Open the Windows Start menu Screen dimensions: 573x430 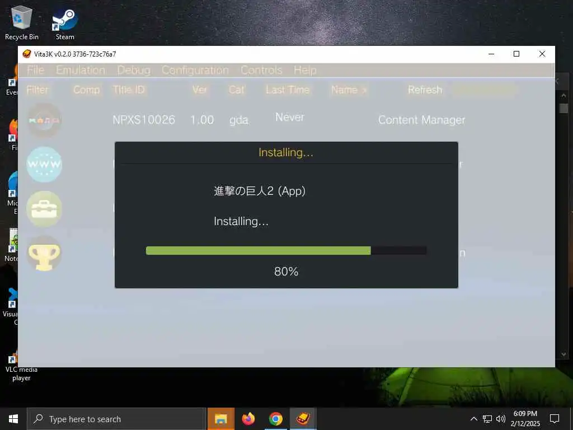click(13, 419)
